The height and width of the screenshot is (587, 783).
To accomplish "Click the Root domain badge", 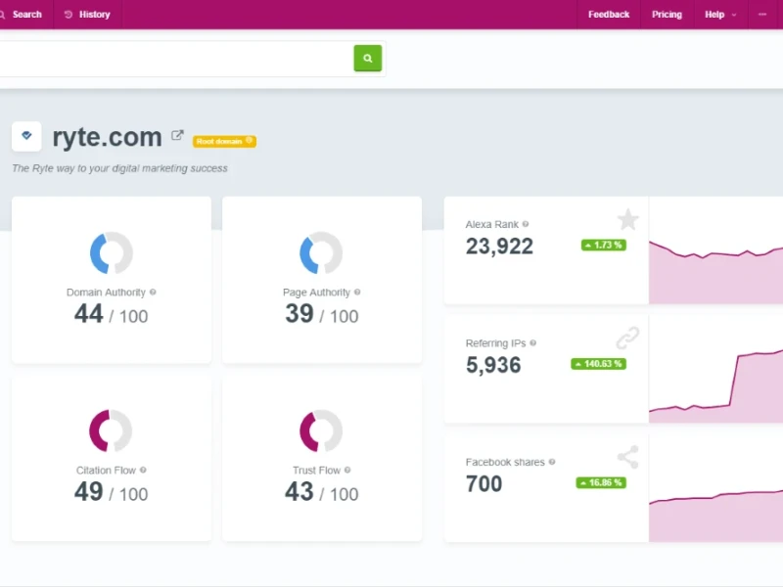I will [225, 141].
